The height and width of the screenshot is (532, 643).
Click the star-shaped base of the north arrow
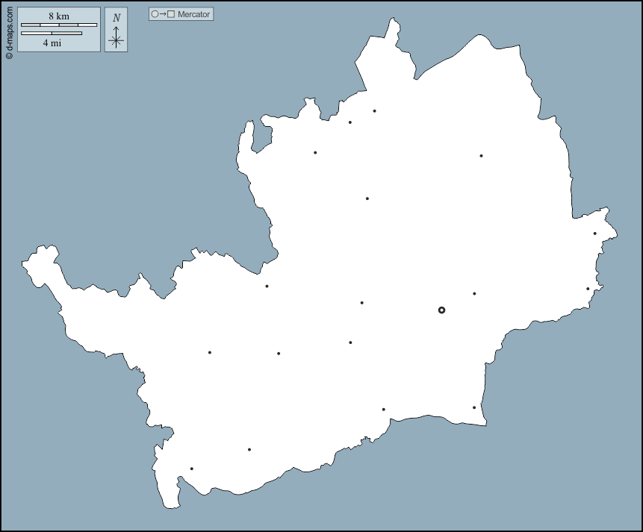click(x=116, y=41)
